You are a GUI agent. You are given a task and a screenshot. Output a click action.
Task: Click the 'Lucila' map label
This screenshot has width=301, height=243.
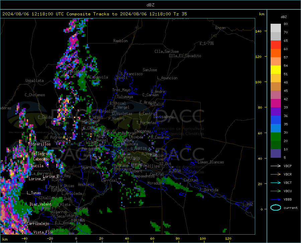click(37, 166)
